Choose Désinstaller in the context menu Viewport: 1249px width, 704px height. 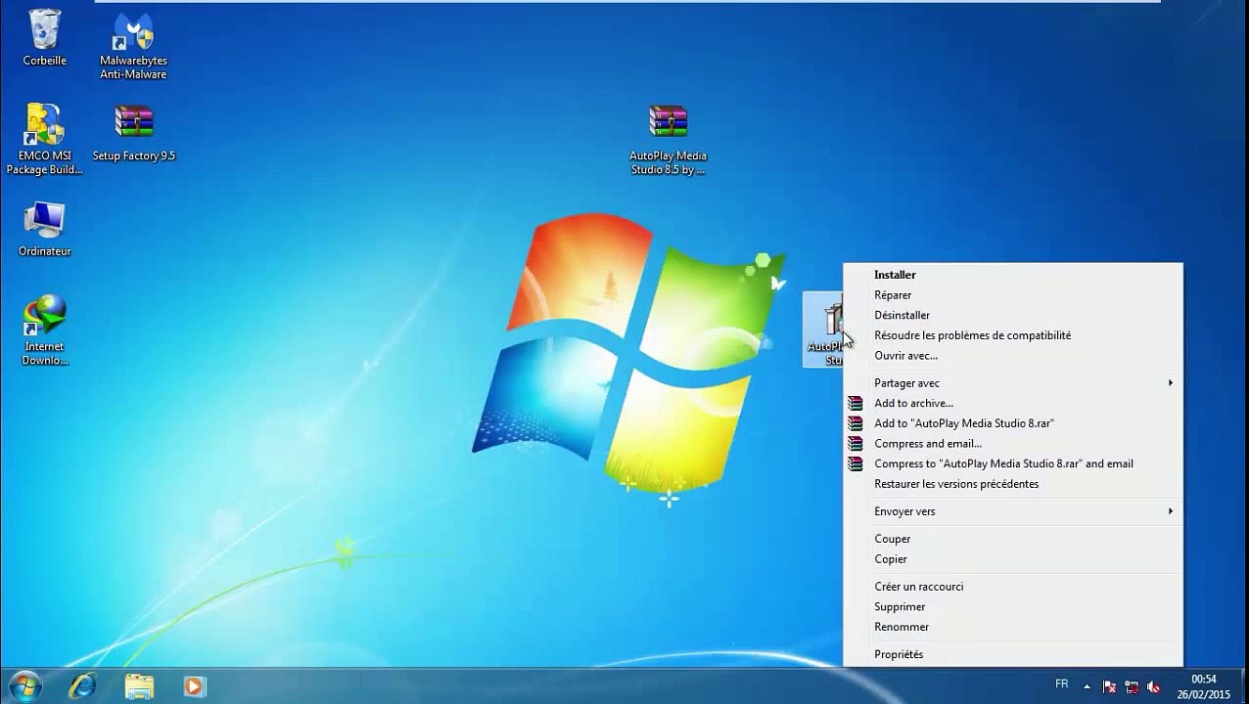click(1013, 315)
